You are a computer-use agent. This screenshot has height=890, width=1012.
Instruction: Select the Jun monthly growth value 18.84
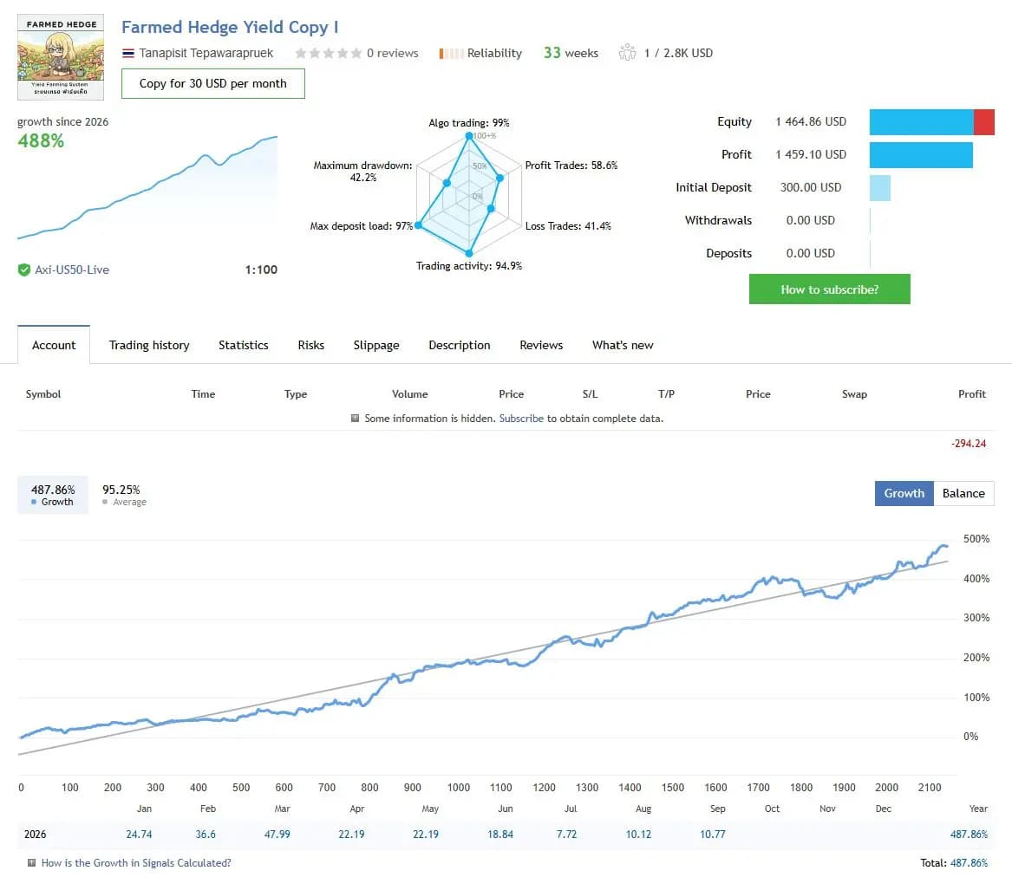[500, 835]
